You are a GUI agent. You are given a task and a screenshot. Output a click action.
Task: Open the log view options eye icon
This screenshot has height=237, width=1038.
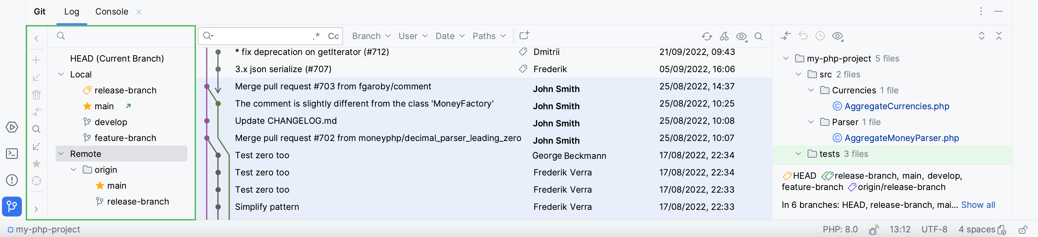(x=741, y=36)
